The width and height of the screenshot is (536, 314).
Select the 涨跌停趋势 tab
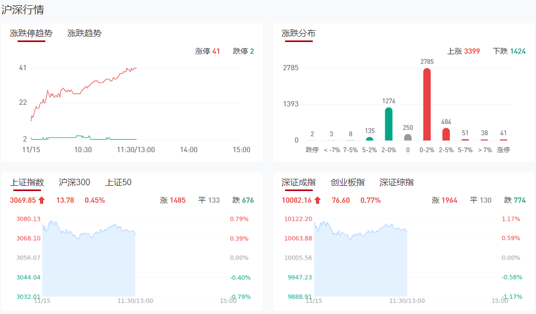(x=31, y=33)
